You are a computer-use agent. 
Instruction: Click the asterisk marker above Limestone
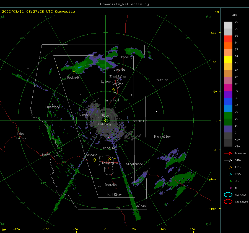click(52, 104)
